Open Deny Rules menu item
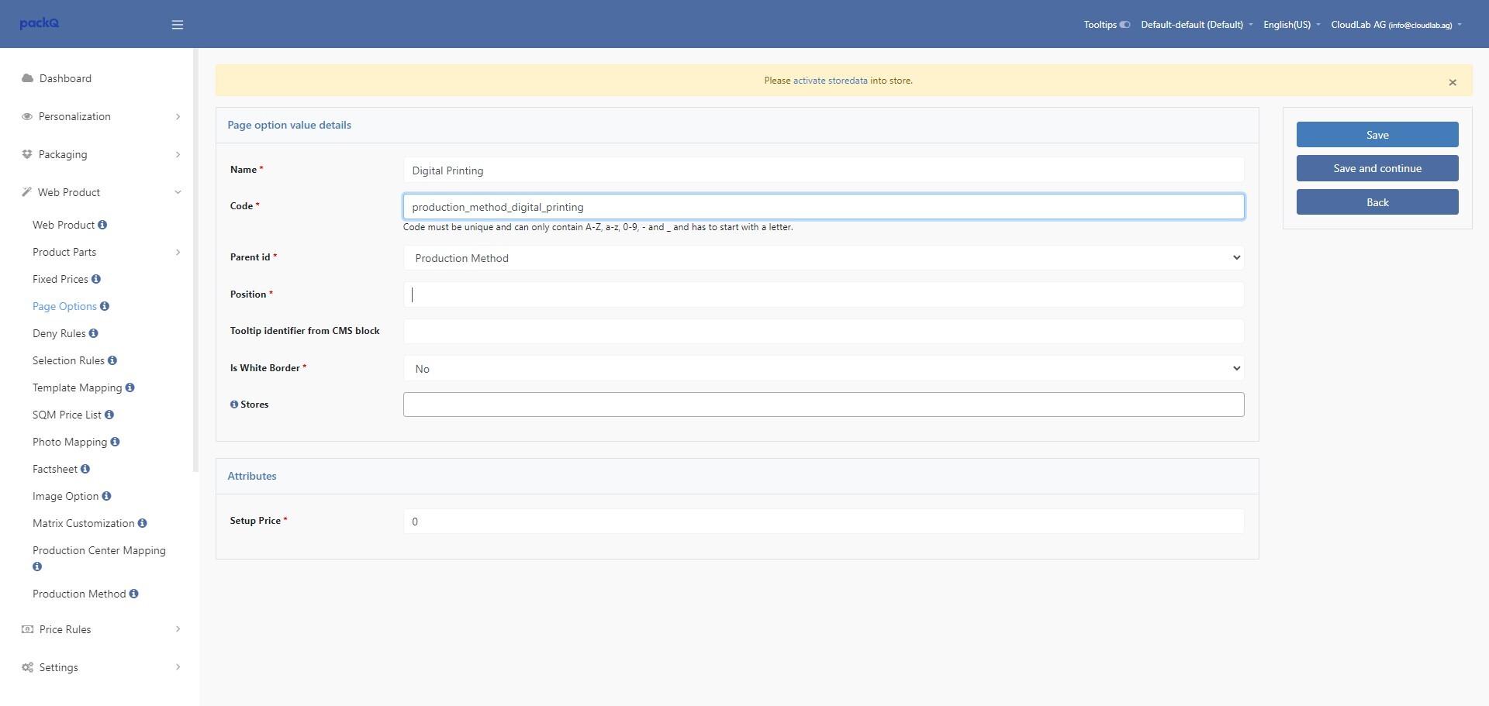The image size is (1489, 706). tap(59, 333)
